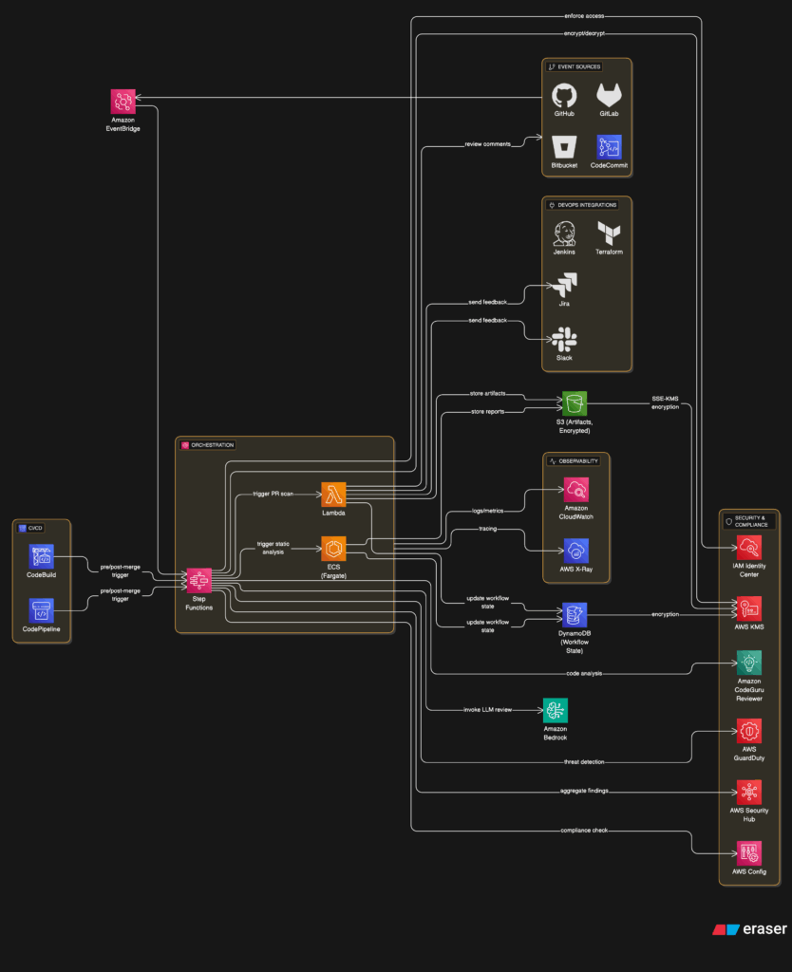The height and width of the screenshot is (972, 792).
Task: Select the AWS Security Hub icon
Action: (748, 793)
